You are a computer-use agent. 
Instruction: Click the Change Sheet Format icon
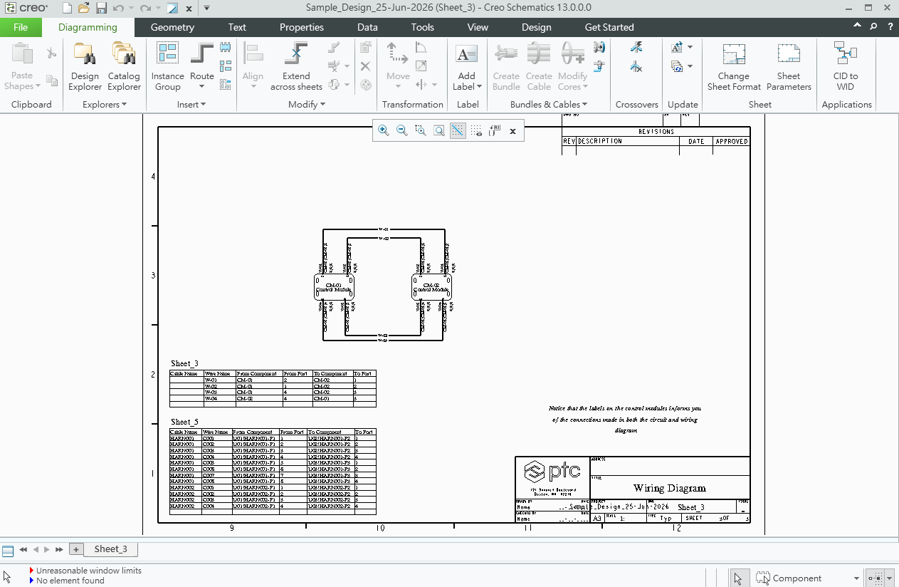pyautogui.click(x=734, y=67)
